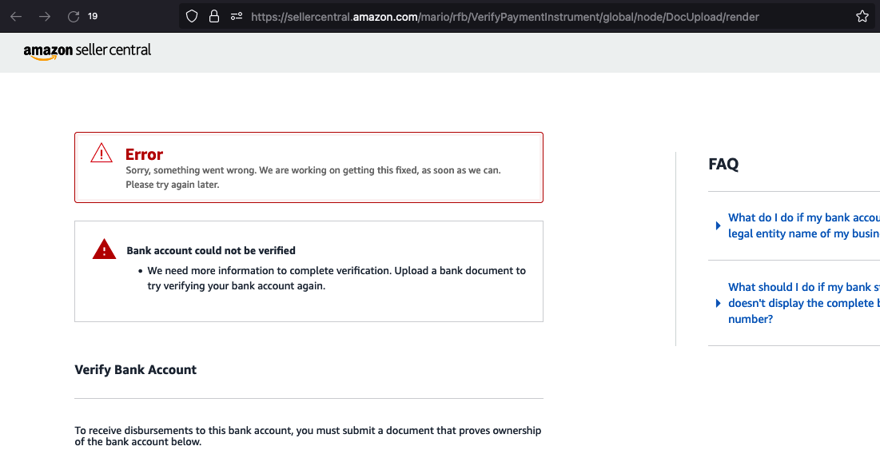Screen dimensions: 880x466
Task: Click 'Bank account could not be verified' text
Action: point(211,250)
